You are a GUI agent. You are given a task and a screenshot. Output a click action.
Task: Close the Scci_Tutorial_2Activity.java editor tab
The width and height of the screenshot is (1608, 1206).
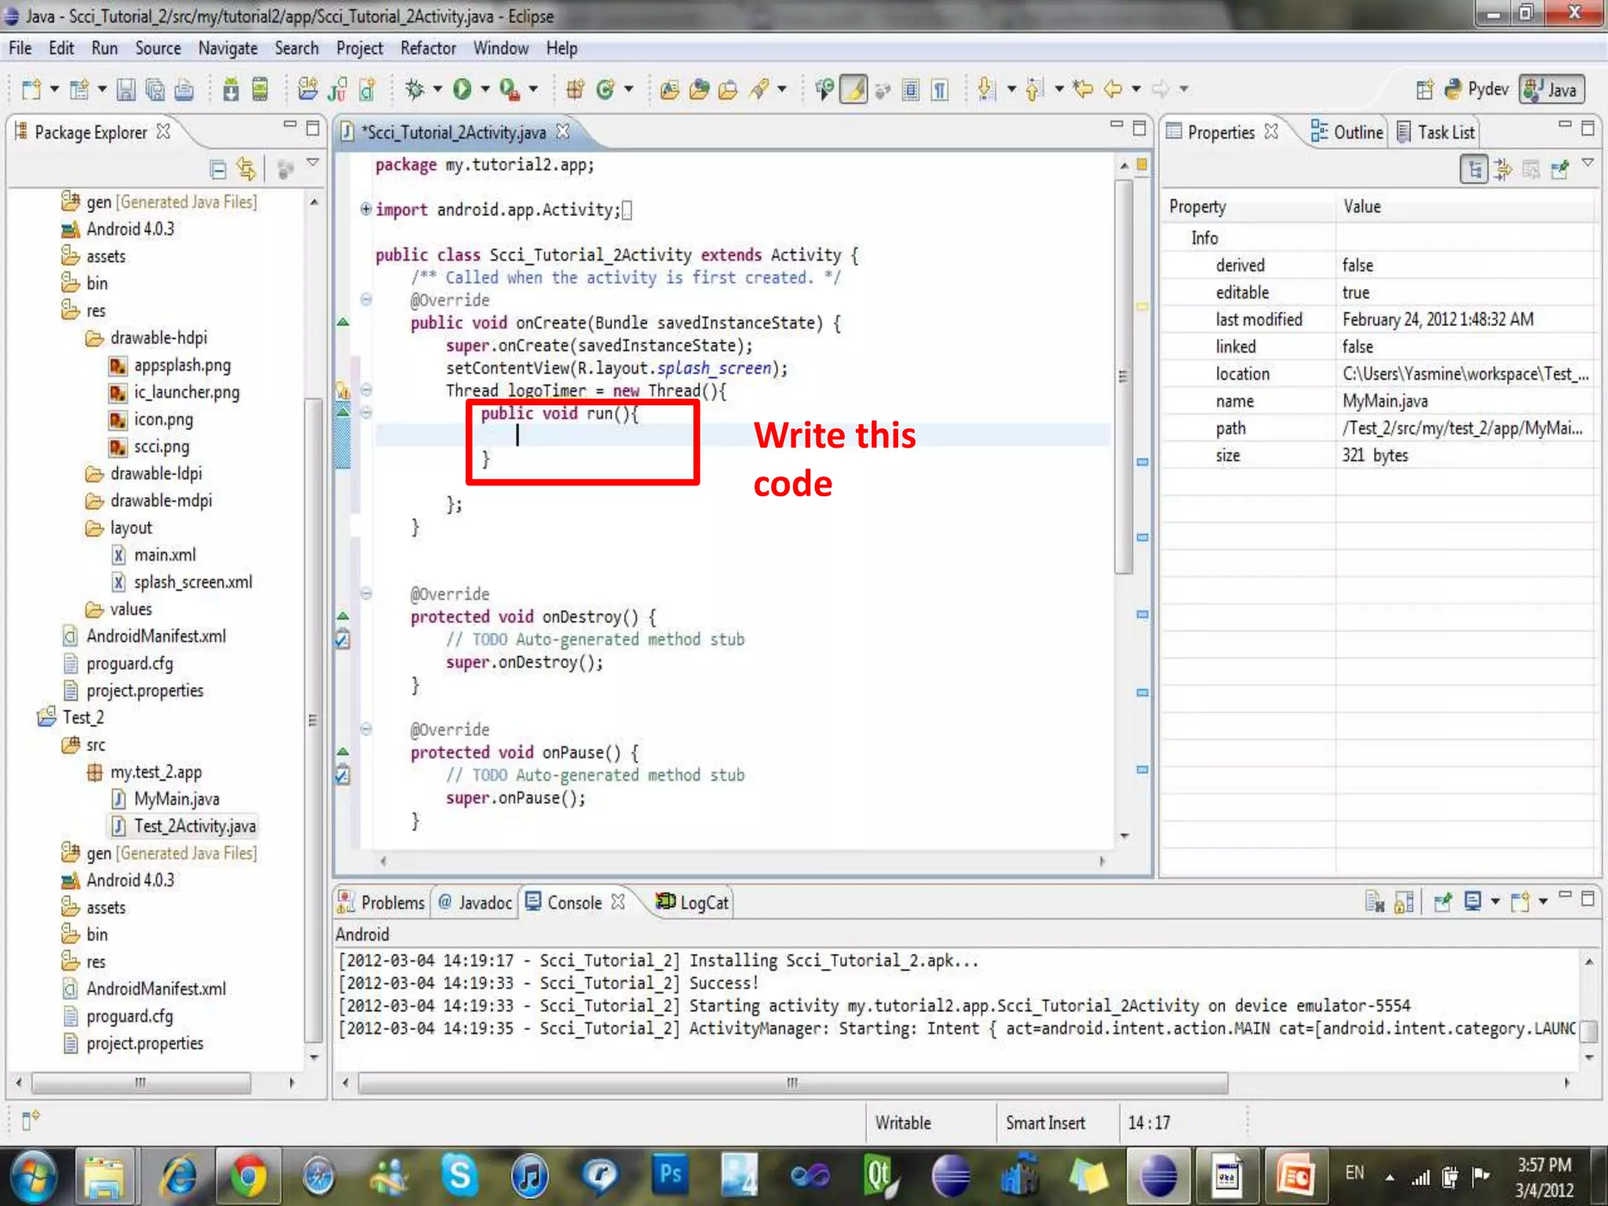coord(562,132)
